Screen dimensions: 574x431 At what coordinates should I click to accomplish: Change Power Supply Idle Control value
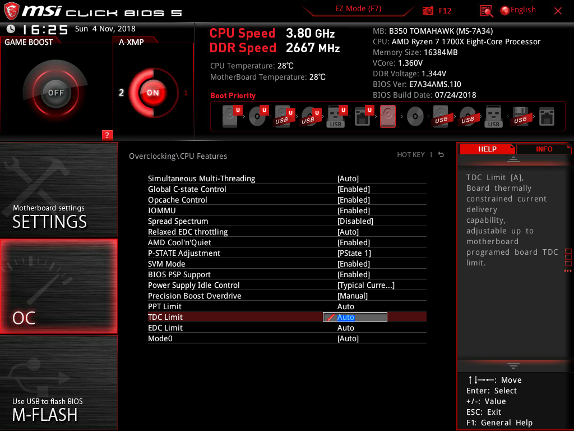(x=365, y=285)
